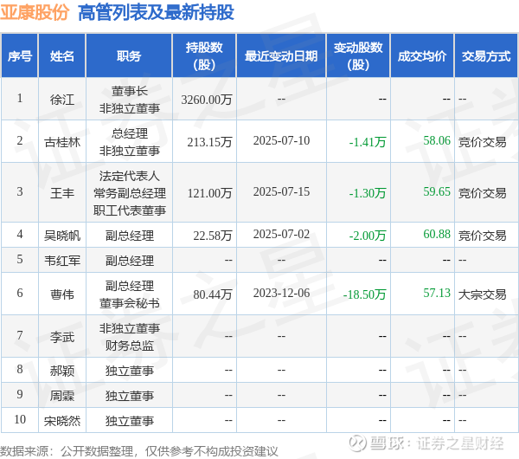Click the date 2025-07-15
This screenshot has height=459, width=519.
point(281,191)
